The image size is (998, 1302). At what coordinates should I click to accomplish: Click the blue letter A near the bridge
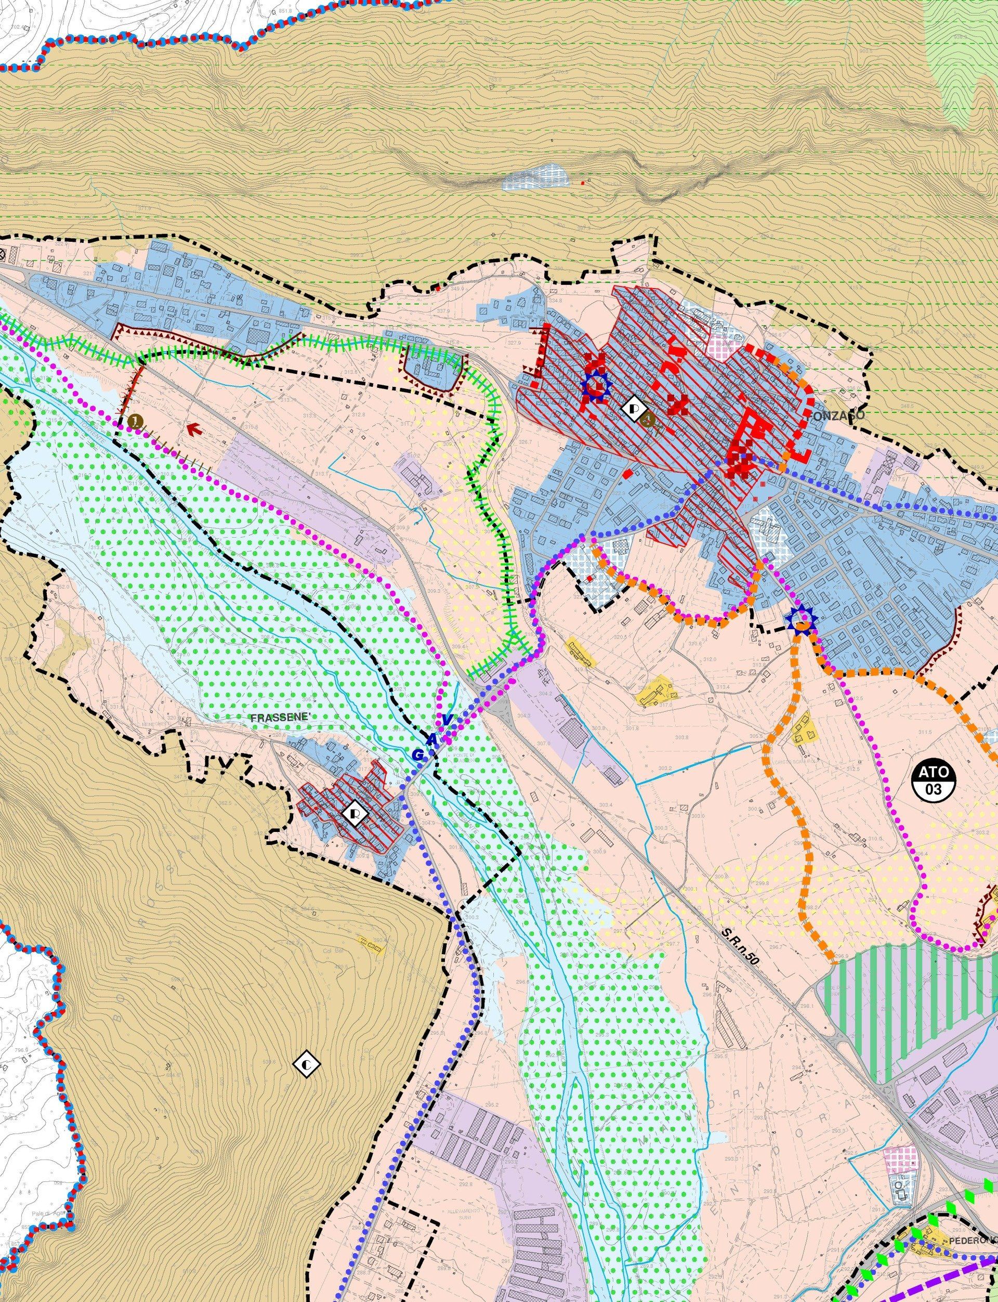(432, 738)
